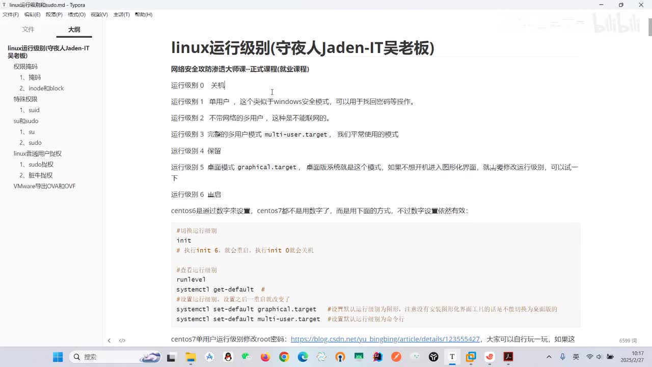Go to outline item 1、su
This screenshot has height=367, width=652.
pyautogui.click(x=27, y=132)
